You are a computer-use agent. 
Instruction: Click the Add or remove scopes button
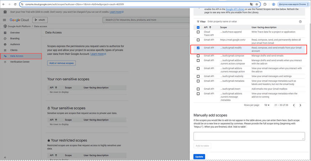pyautogui.click(x=62, y=63)
